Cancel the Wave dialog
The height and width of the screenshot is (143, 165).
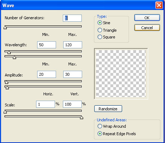(147, 28)
